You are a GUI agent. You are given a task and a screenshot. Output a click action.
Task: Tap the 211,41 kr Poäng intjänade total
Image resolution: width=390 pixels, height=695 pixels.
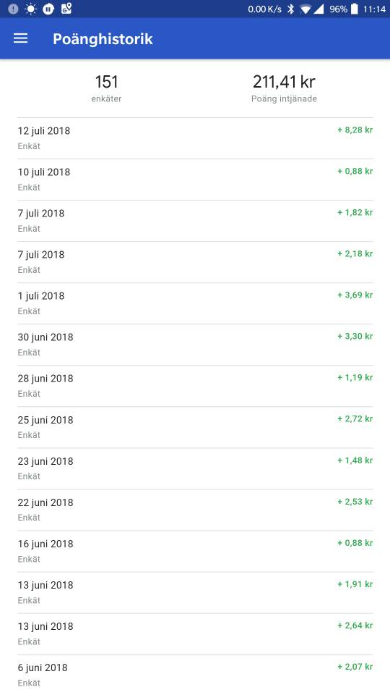284,88
